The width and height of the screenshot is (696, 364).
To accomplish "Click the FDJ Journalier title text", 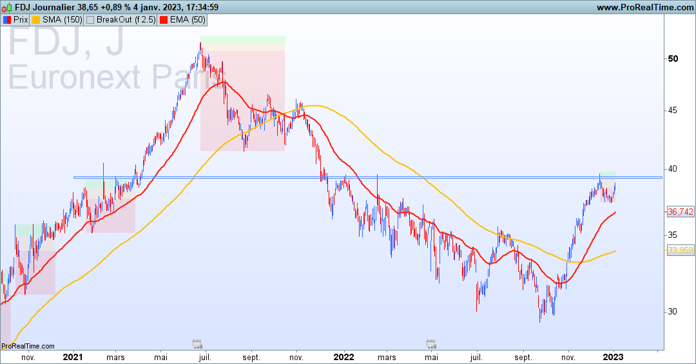I will pyautogui.click(x=45, y=8).
